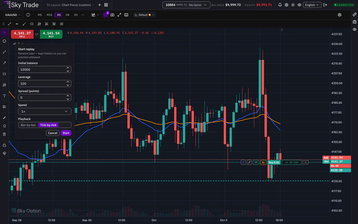The image size is (358, 224).
Task: Switch to M15 timeframe
Action: 50,15
